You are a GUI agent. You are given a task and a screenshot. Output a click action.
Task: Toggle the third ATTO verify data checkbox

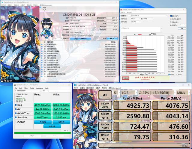click(171, 22)
